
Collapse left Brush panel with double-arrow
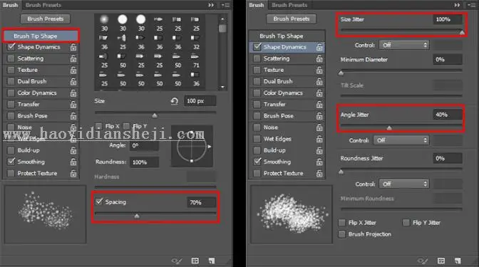pos(211,5)
